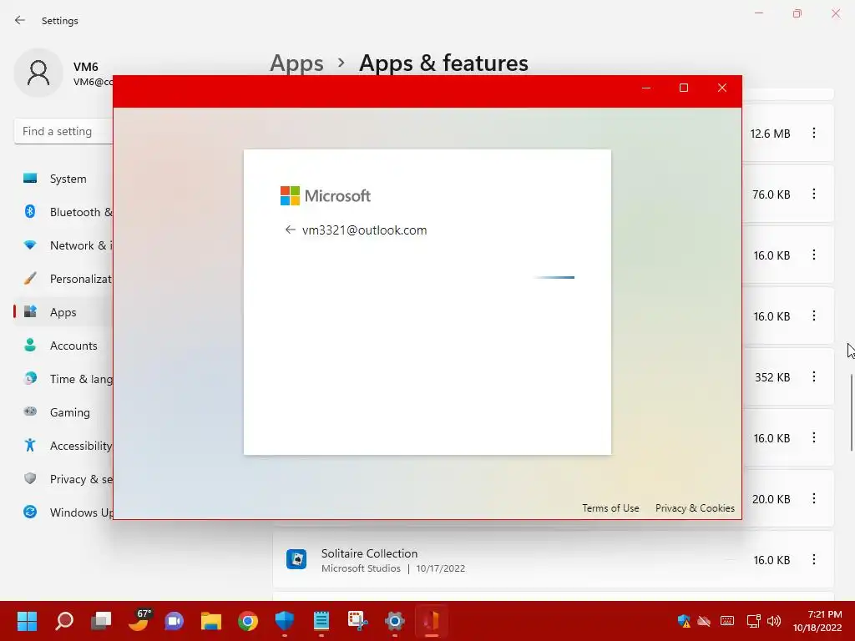Open Snipping Tool from taskbar

tap(357, 621)
